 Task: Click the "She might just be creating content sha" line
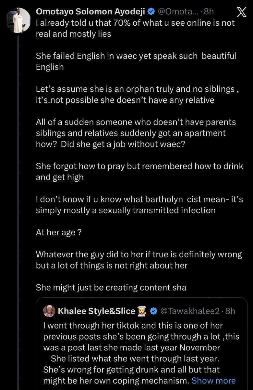(x=111, y=287)
